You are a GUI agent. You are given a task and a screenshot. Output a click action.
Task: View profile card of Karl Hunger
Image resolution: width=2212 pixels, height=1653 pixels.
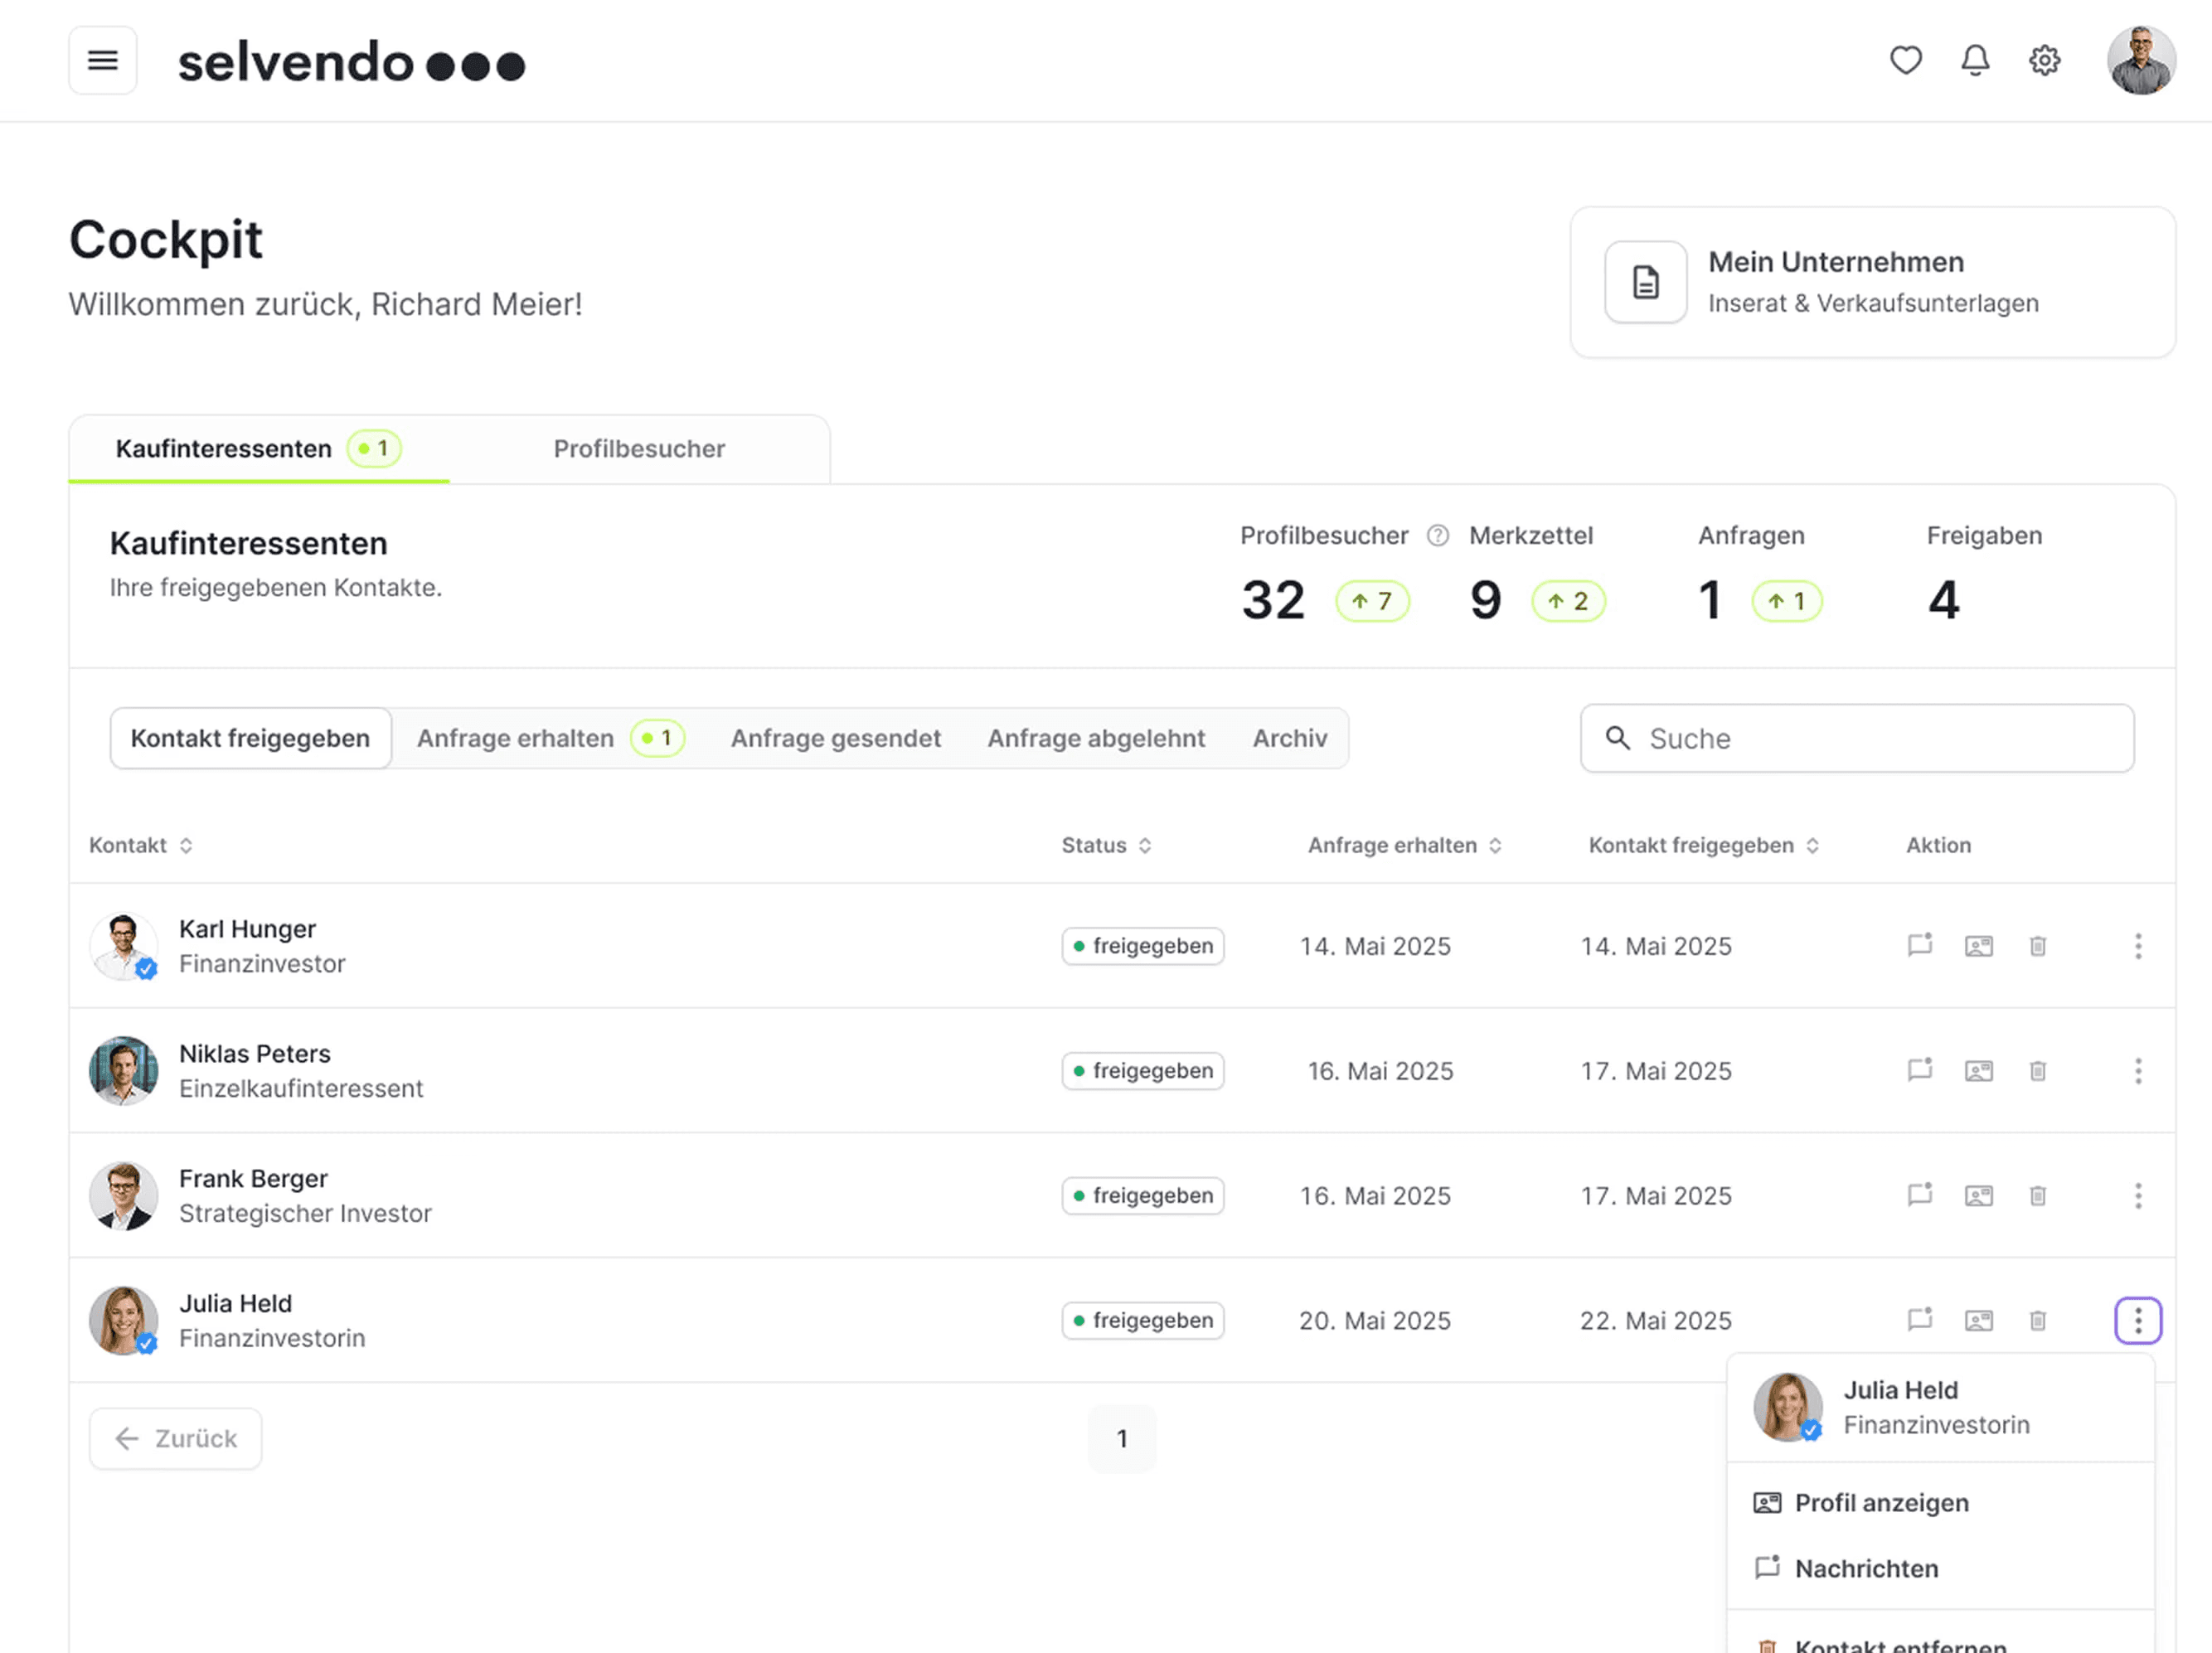point(1979,947)
